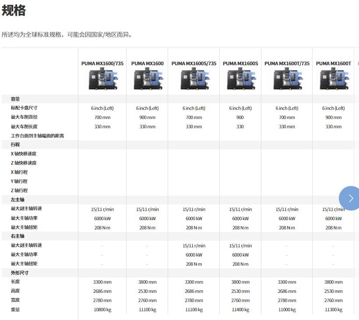Click the PUMA MX1600 model name
359x320 pixels.
148,63
